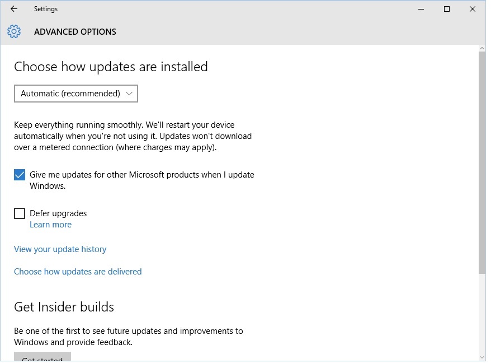Open the 'Learn more' link

[50, 224]
